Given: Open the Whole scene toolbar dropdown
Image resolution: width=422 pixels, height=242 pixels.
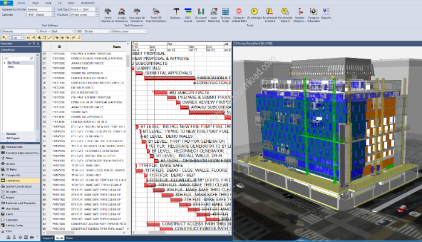Looking at the screenshot, I should [x=129, y=31].
